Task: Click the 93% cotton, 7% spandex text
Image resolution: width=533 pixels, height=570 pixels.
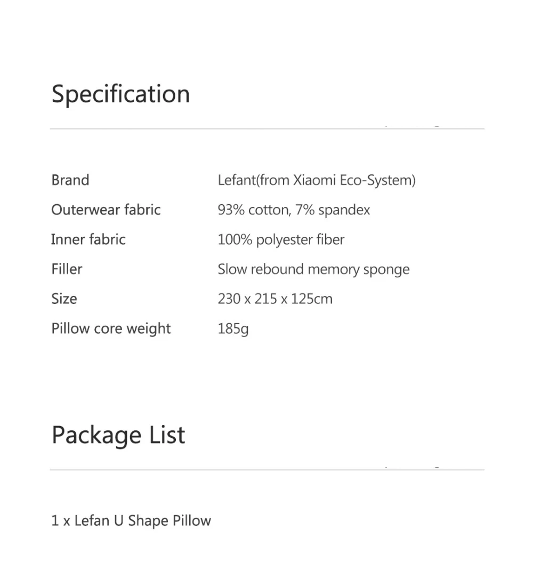Action: point(294,210)
